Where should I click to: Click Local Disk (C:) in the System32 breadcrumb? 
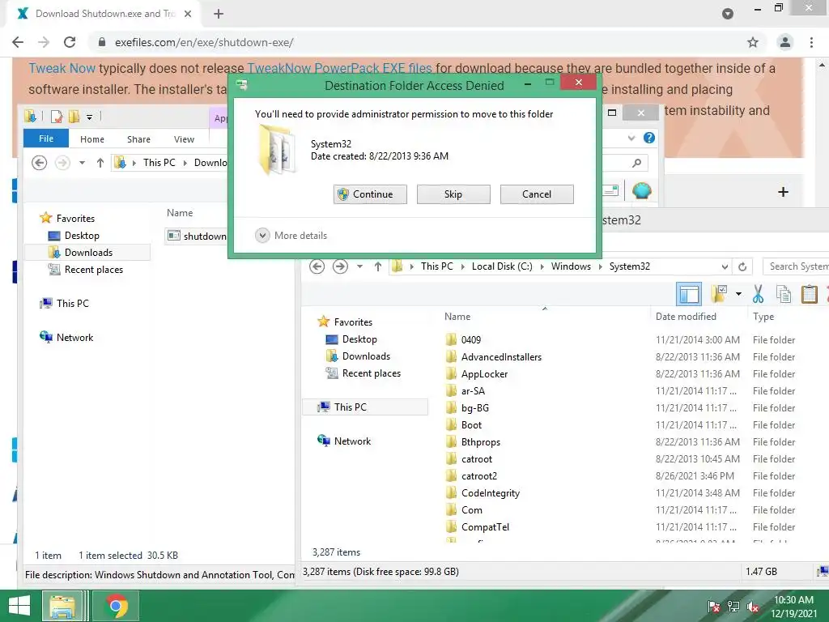pyautogui.click(x=502, y=266)
